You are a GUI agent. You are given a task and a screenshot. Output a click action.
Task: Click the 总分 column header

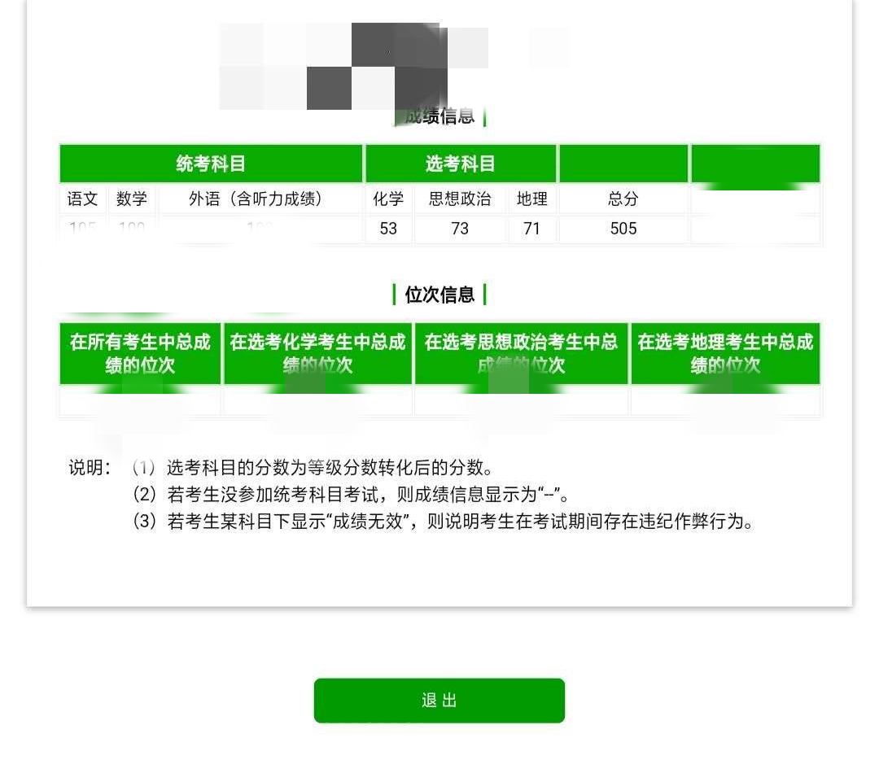(x=623, y=199)
